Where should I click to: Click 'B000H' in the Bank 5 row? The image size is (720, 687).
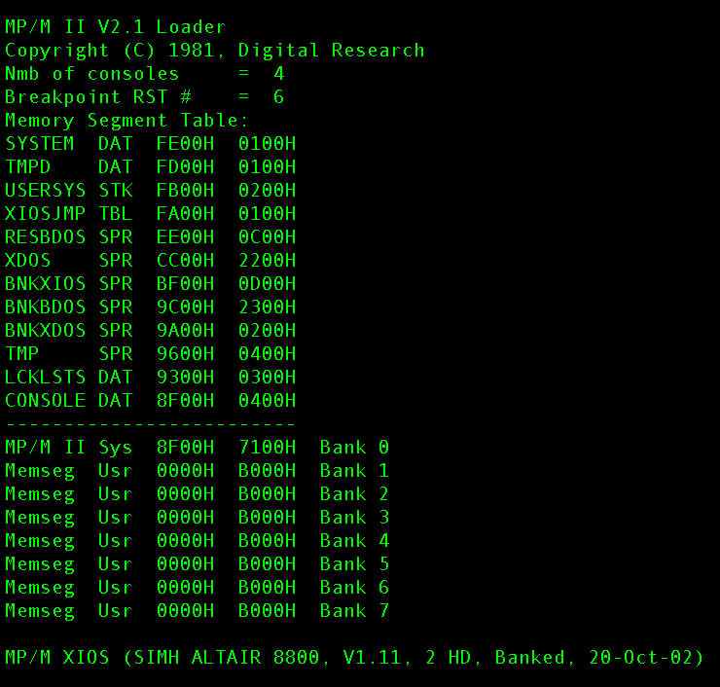[x=268, y=564]
